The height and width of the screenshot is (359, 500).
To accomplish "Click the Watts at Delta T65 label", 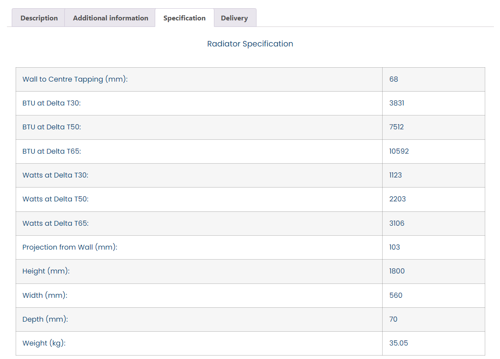I will click(x=55, y=223).
